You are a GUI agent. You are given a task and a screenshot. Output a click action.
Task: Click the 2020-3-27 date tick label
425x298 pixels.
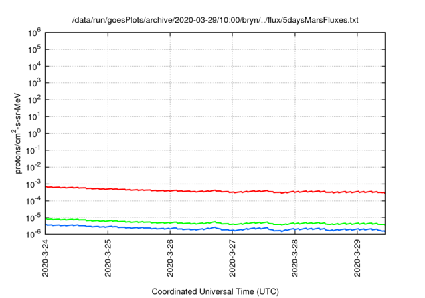pos(232,258)
